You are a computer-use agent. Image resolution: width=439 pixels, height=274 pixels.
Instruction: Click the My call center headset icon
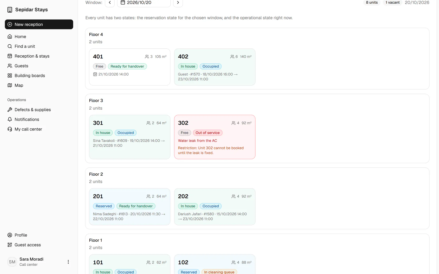click(10, 129)
